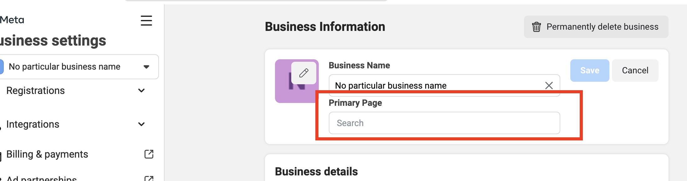
Task: Select Registrations in the sidebar
Action: tap(36, 90)
